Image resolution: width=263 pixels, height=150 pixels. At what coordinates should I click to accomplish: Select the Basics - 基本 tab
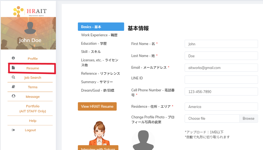pos(101,27)
